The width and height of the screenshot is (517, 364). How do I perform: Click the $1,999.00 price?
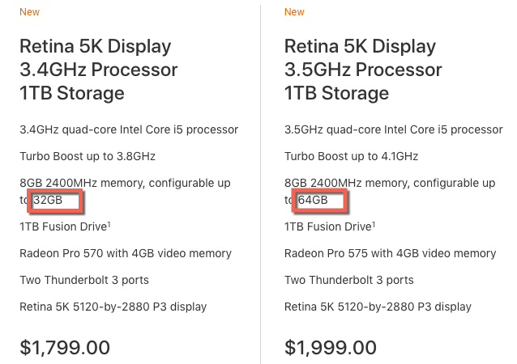(x=331, y=347)
